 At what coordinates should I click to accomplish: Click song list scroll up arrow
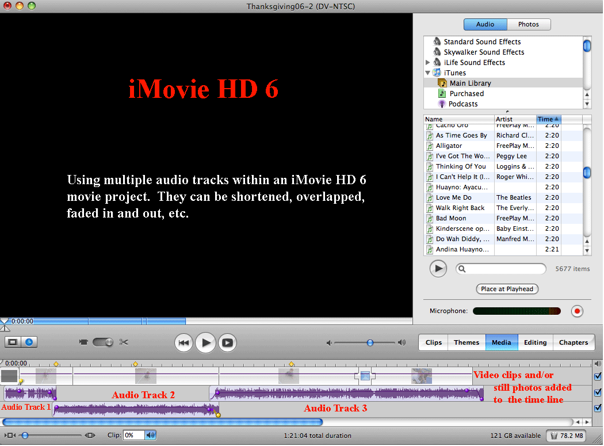587,241
